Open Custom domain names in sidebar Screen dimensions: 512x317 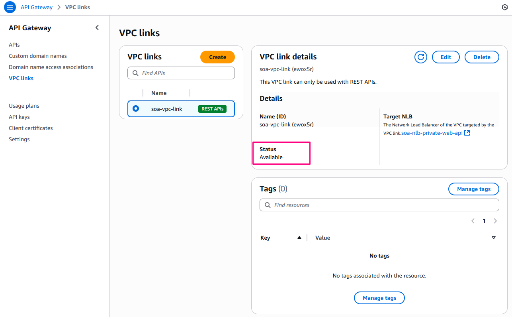[38, 56]
